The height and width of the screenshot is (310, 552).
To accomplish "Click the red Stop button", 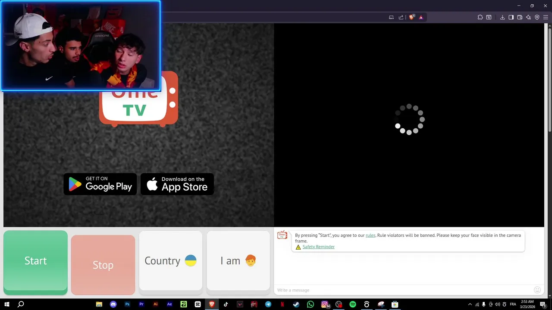I will (103, 265).
